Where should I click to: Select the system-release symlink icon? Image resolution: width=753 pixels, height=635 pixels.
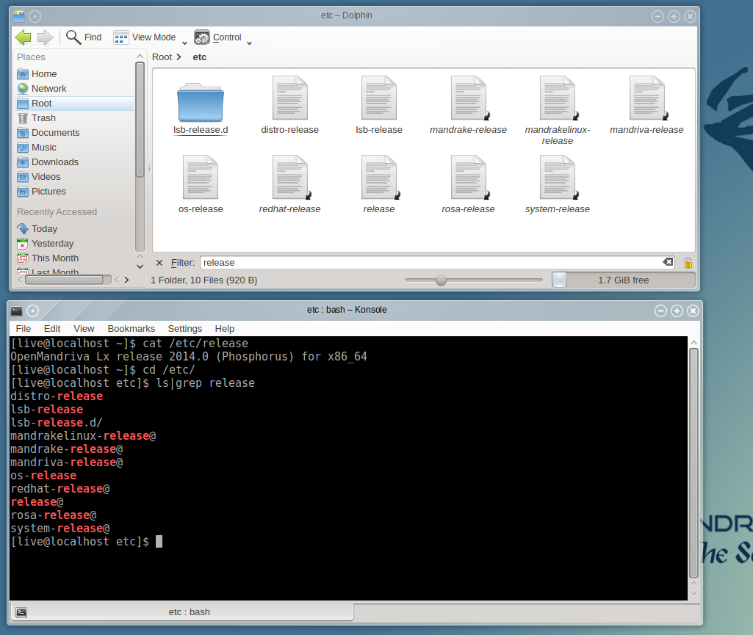(558, 177)
